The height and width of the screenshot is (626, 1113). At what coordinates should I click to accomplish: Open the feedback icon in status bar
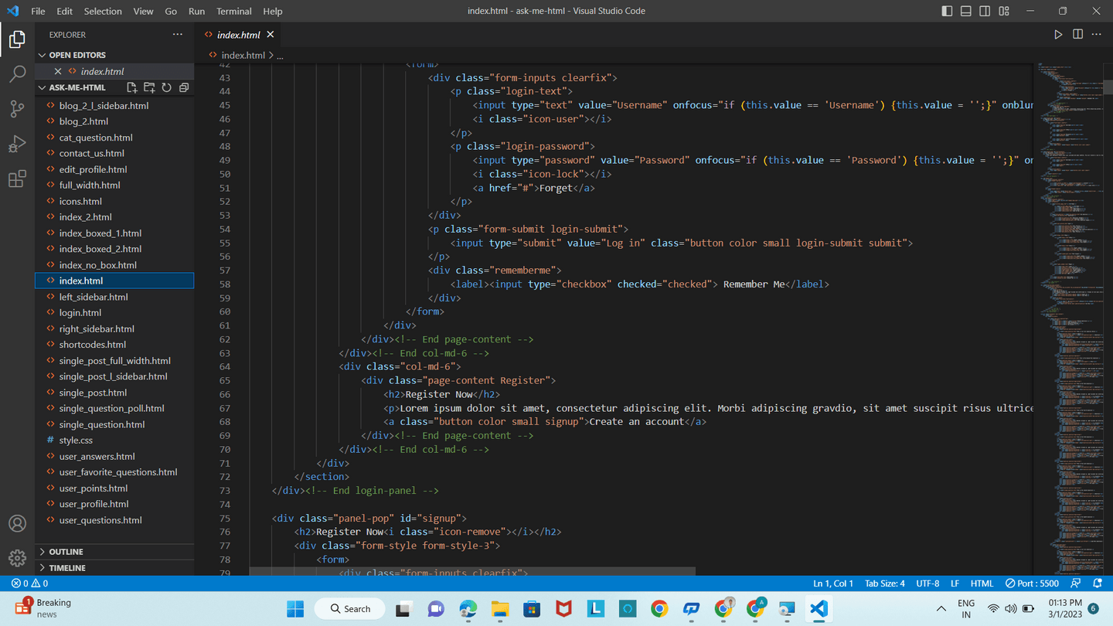pos(1077,583)
